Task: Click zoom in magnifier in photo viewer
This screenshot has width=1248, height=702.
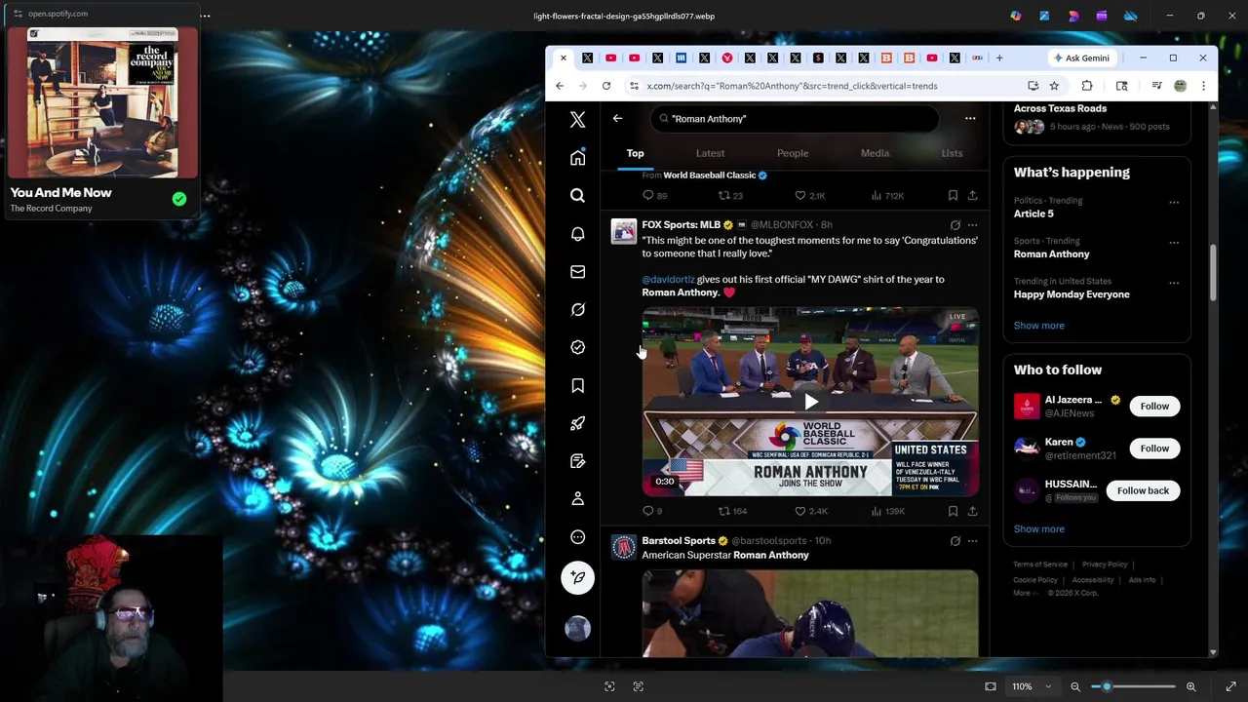Action: (1190, 686)
